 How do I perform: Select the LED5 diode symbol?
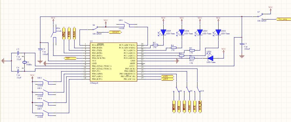pos(163,32)
